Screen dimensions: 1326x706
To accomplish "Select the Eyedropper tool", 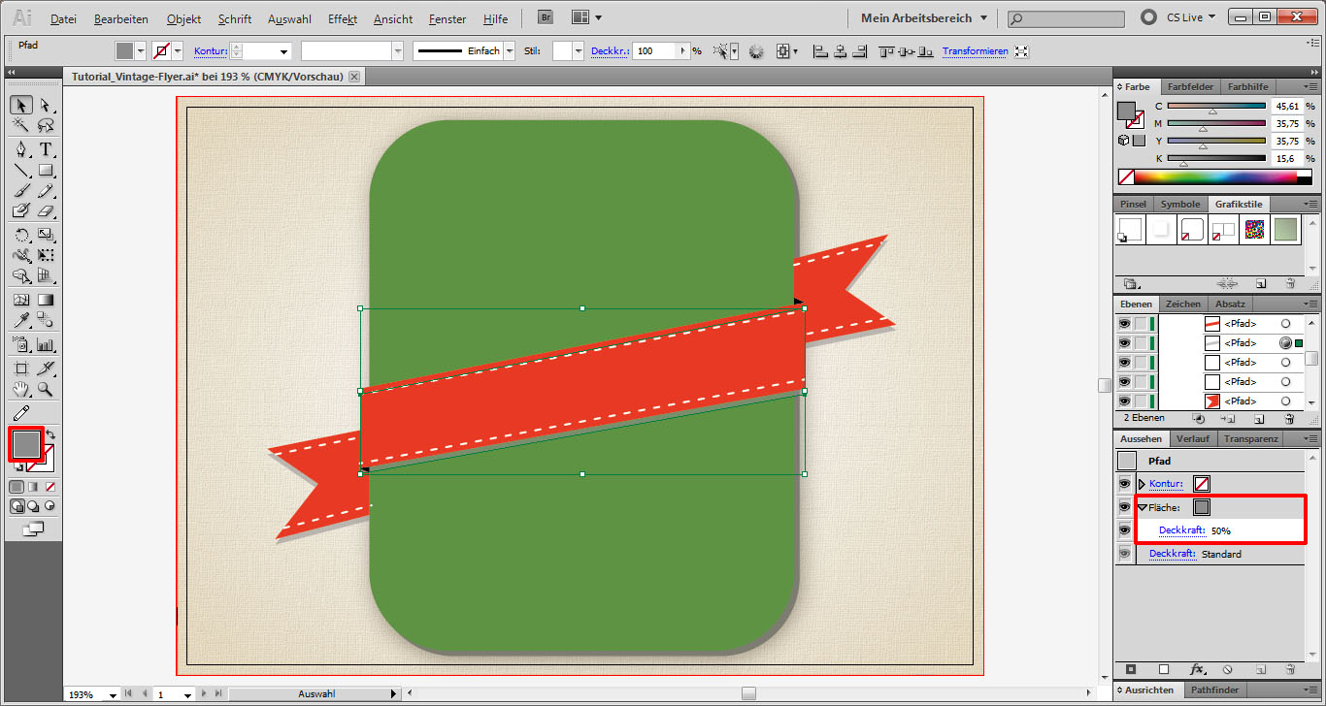I will tap(21, 320).
